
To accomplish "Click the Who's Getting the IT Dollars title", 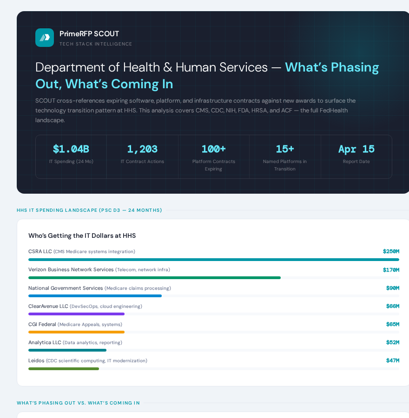I will click(x=82, y=235).
